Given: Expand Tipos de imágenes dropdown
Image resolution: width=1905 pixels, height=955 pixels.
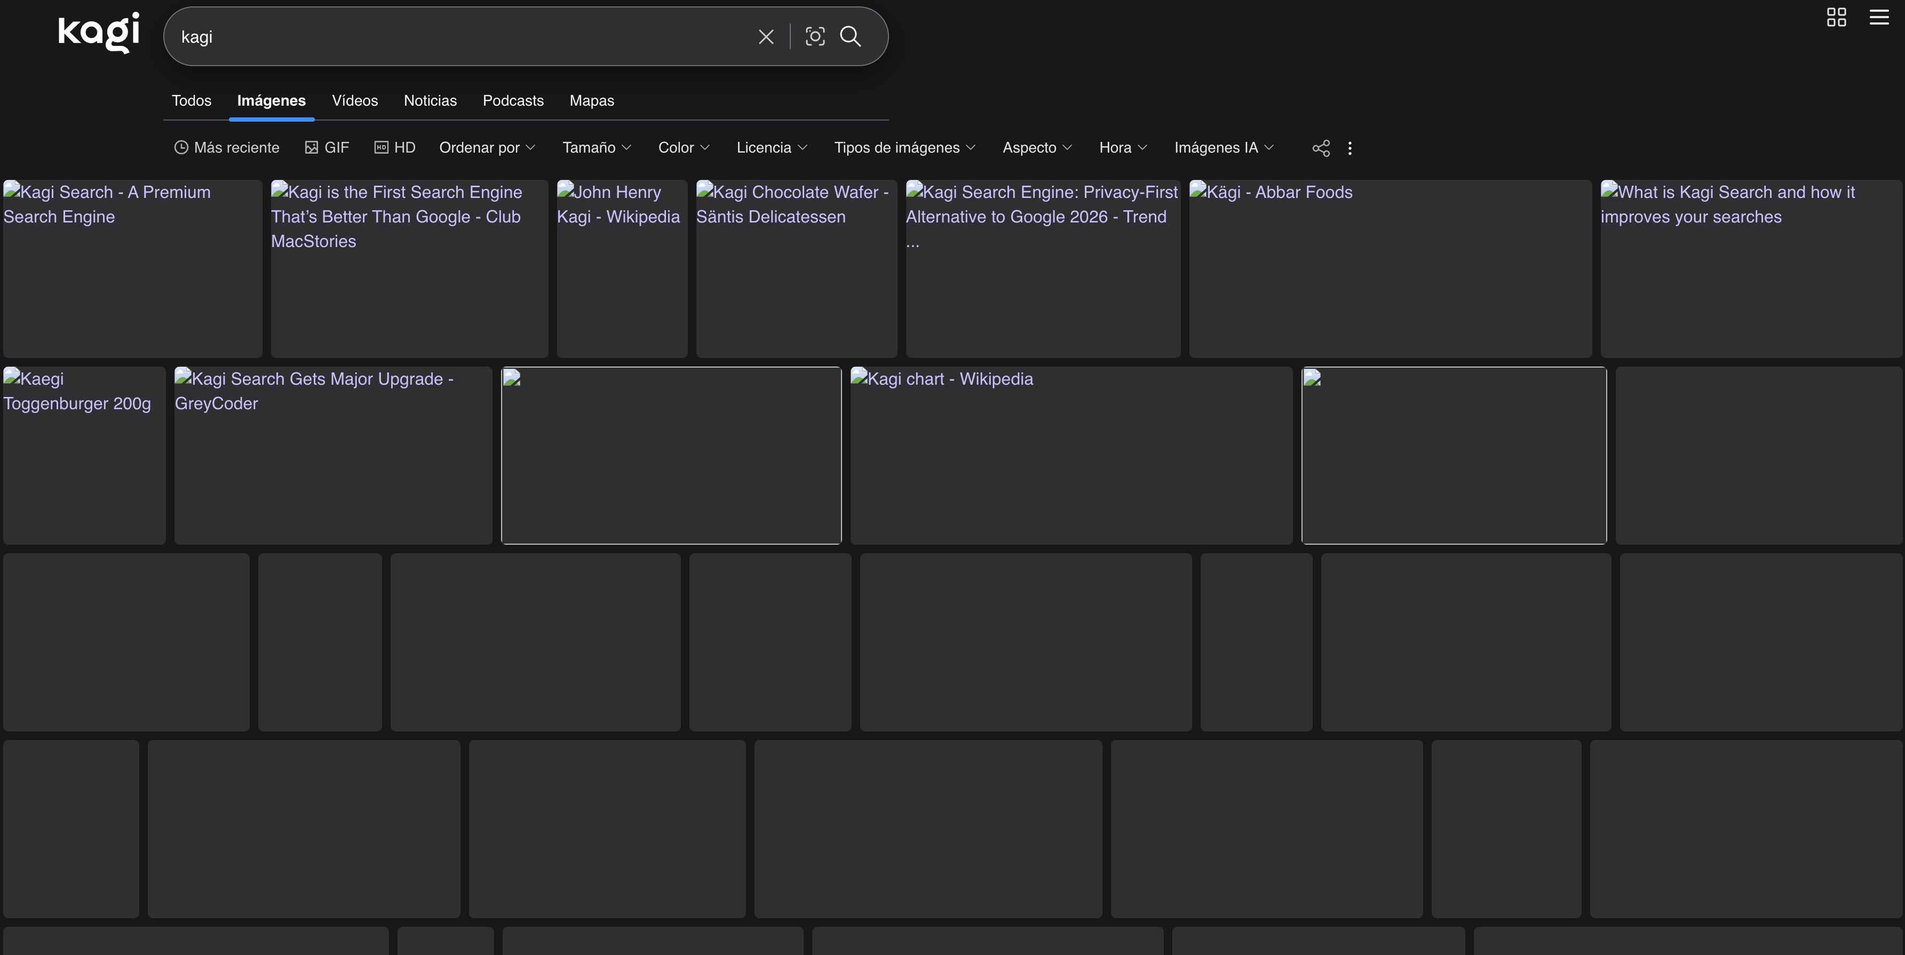Looking at the screenshot, I should click(905, 148).
